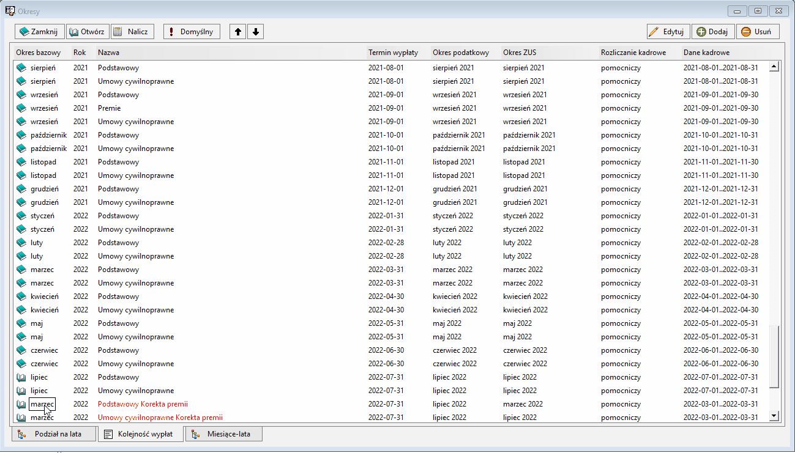This screenshot has width=795, height=453.
Task: Click open book icon of lipiec Podstawowy row
Action: point(21,377)
